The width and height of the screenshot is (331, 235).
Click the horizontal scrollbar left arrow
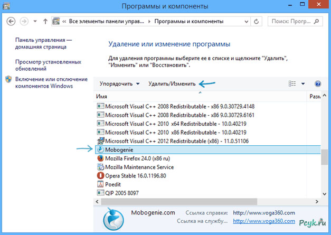(97, 202)
